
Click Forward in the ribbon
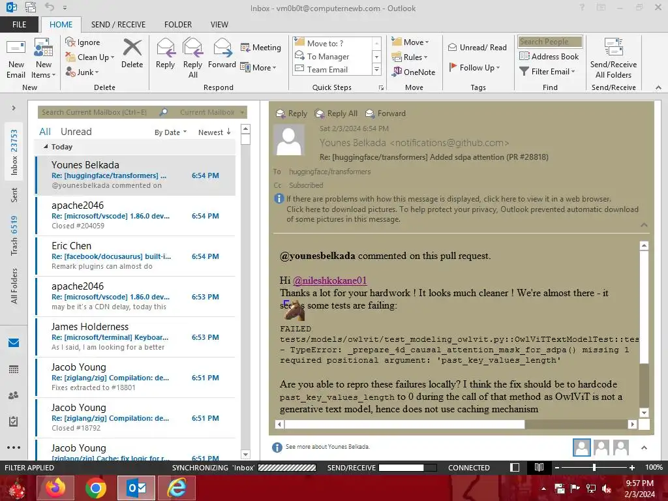pos(222,53)
